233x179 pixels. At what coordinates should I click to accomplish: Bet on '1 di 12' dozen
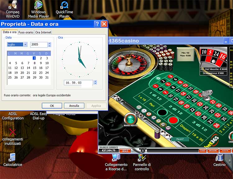coord(155,96)
